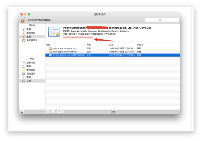The height and width of the screenshot is (141, 202).
Task: Click the issuer text Apple Worldwide Developer Relations
Action: click(x=100, y=31)
